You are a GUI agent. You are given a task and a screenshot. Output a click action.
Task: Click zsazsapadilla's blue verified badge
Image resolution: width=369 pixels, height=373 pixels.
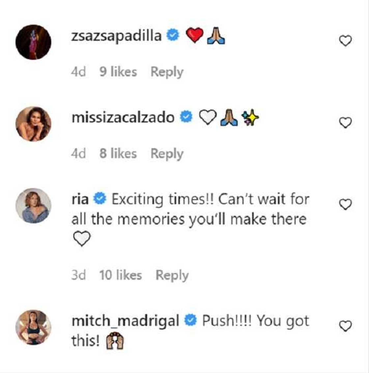[172, 35]
